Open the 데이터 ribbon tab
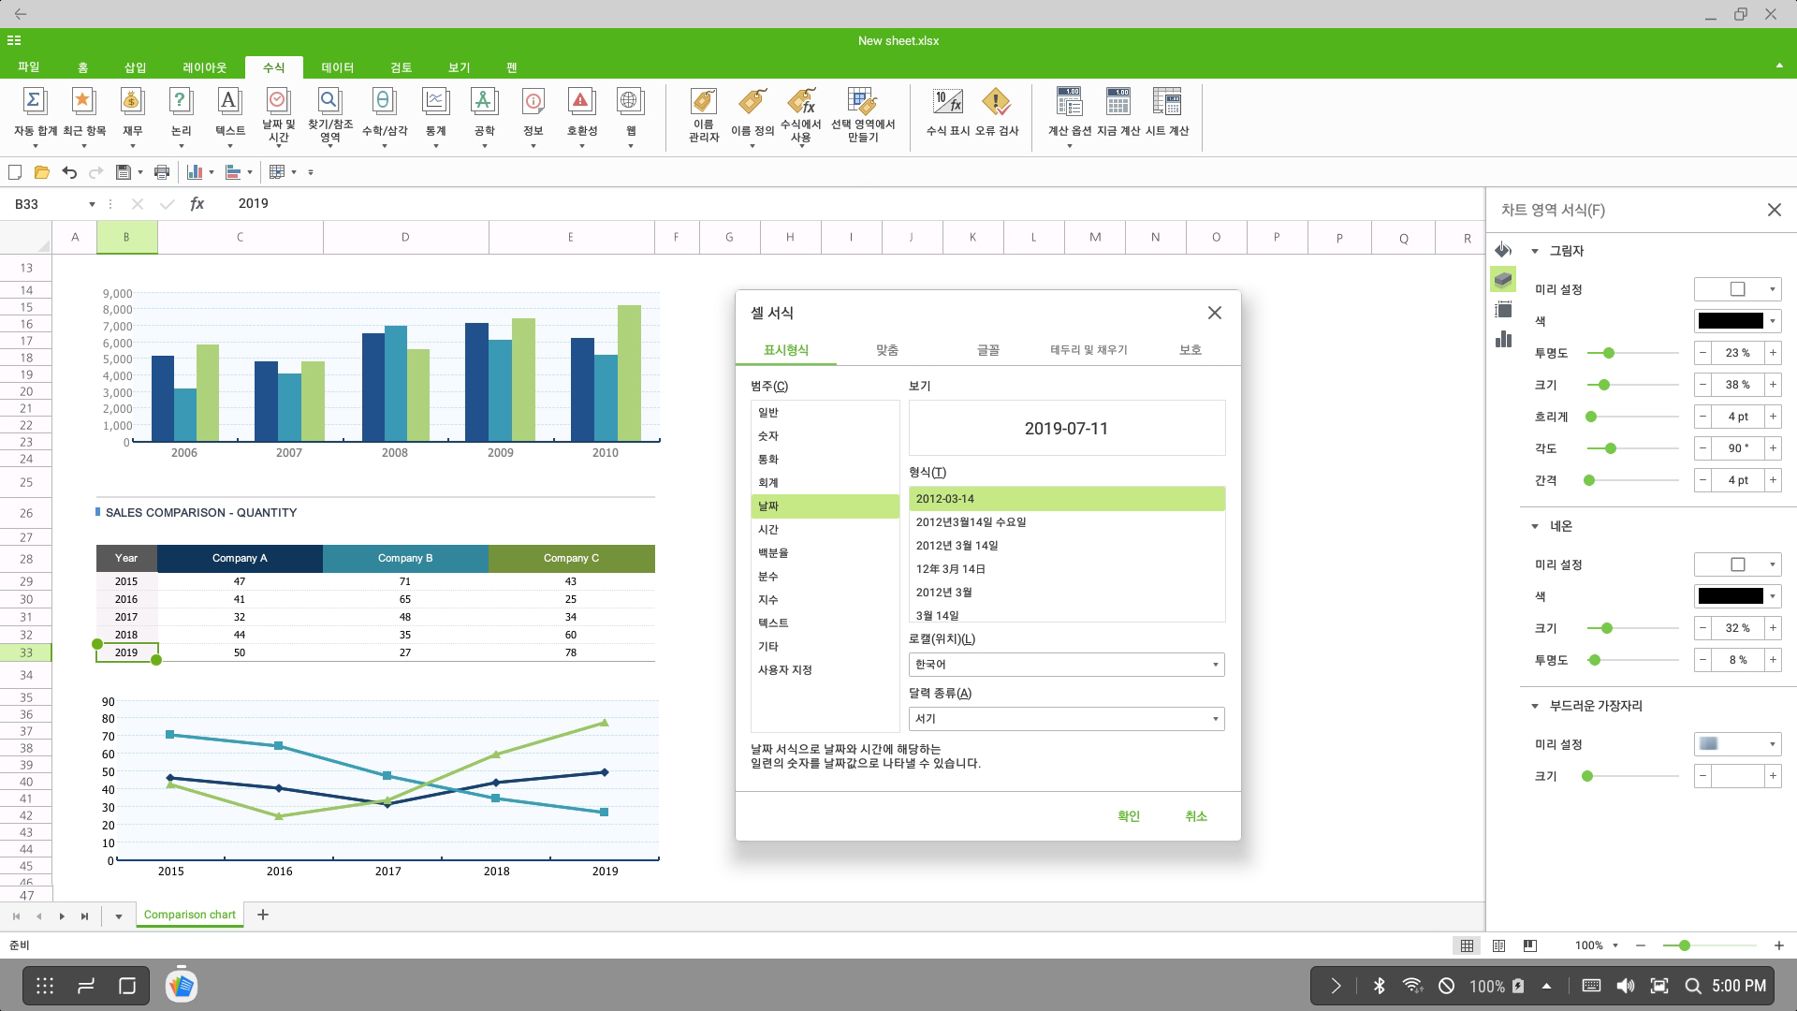 (x=337, y=67)
